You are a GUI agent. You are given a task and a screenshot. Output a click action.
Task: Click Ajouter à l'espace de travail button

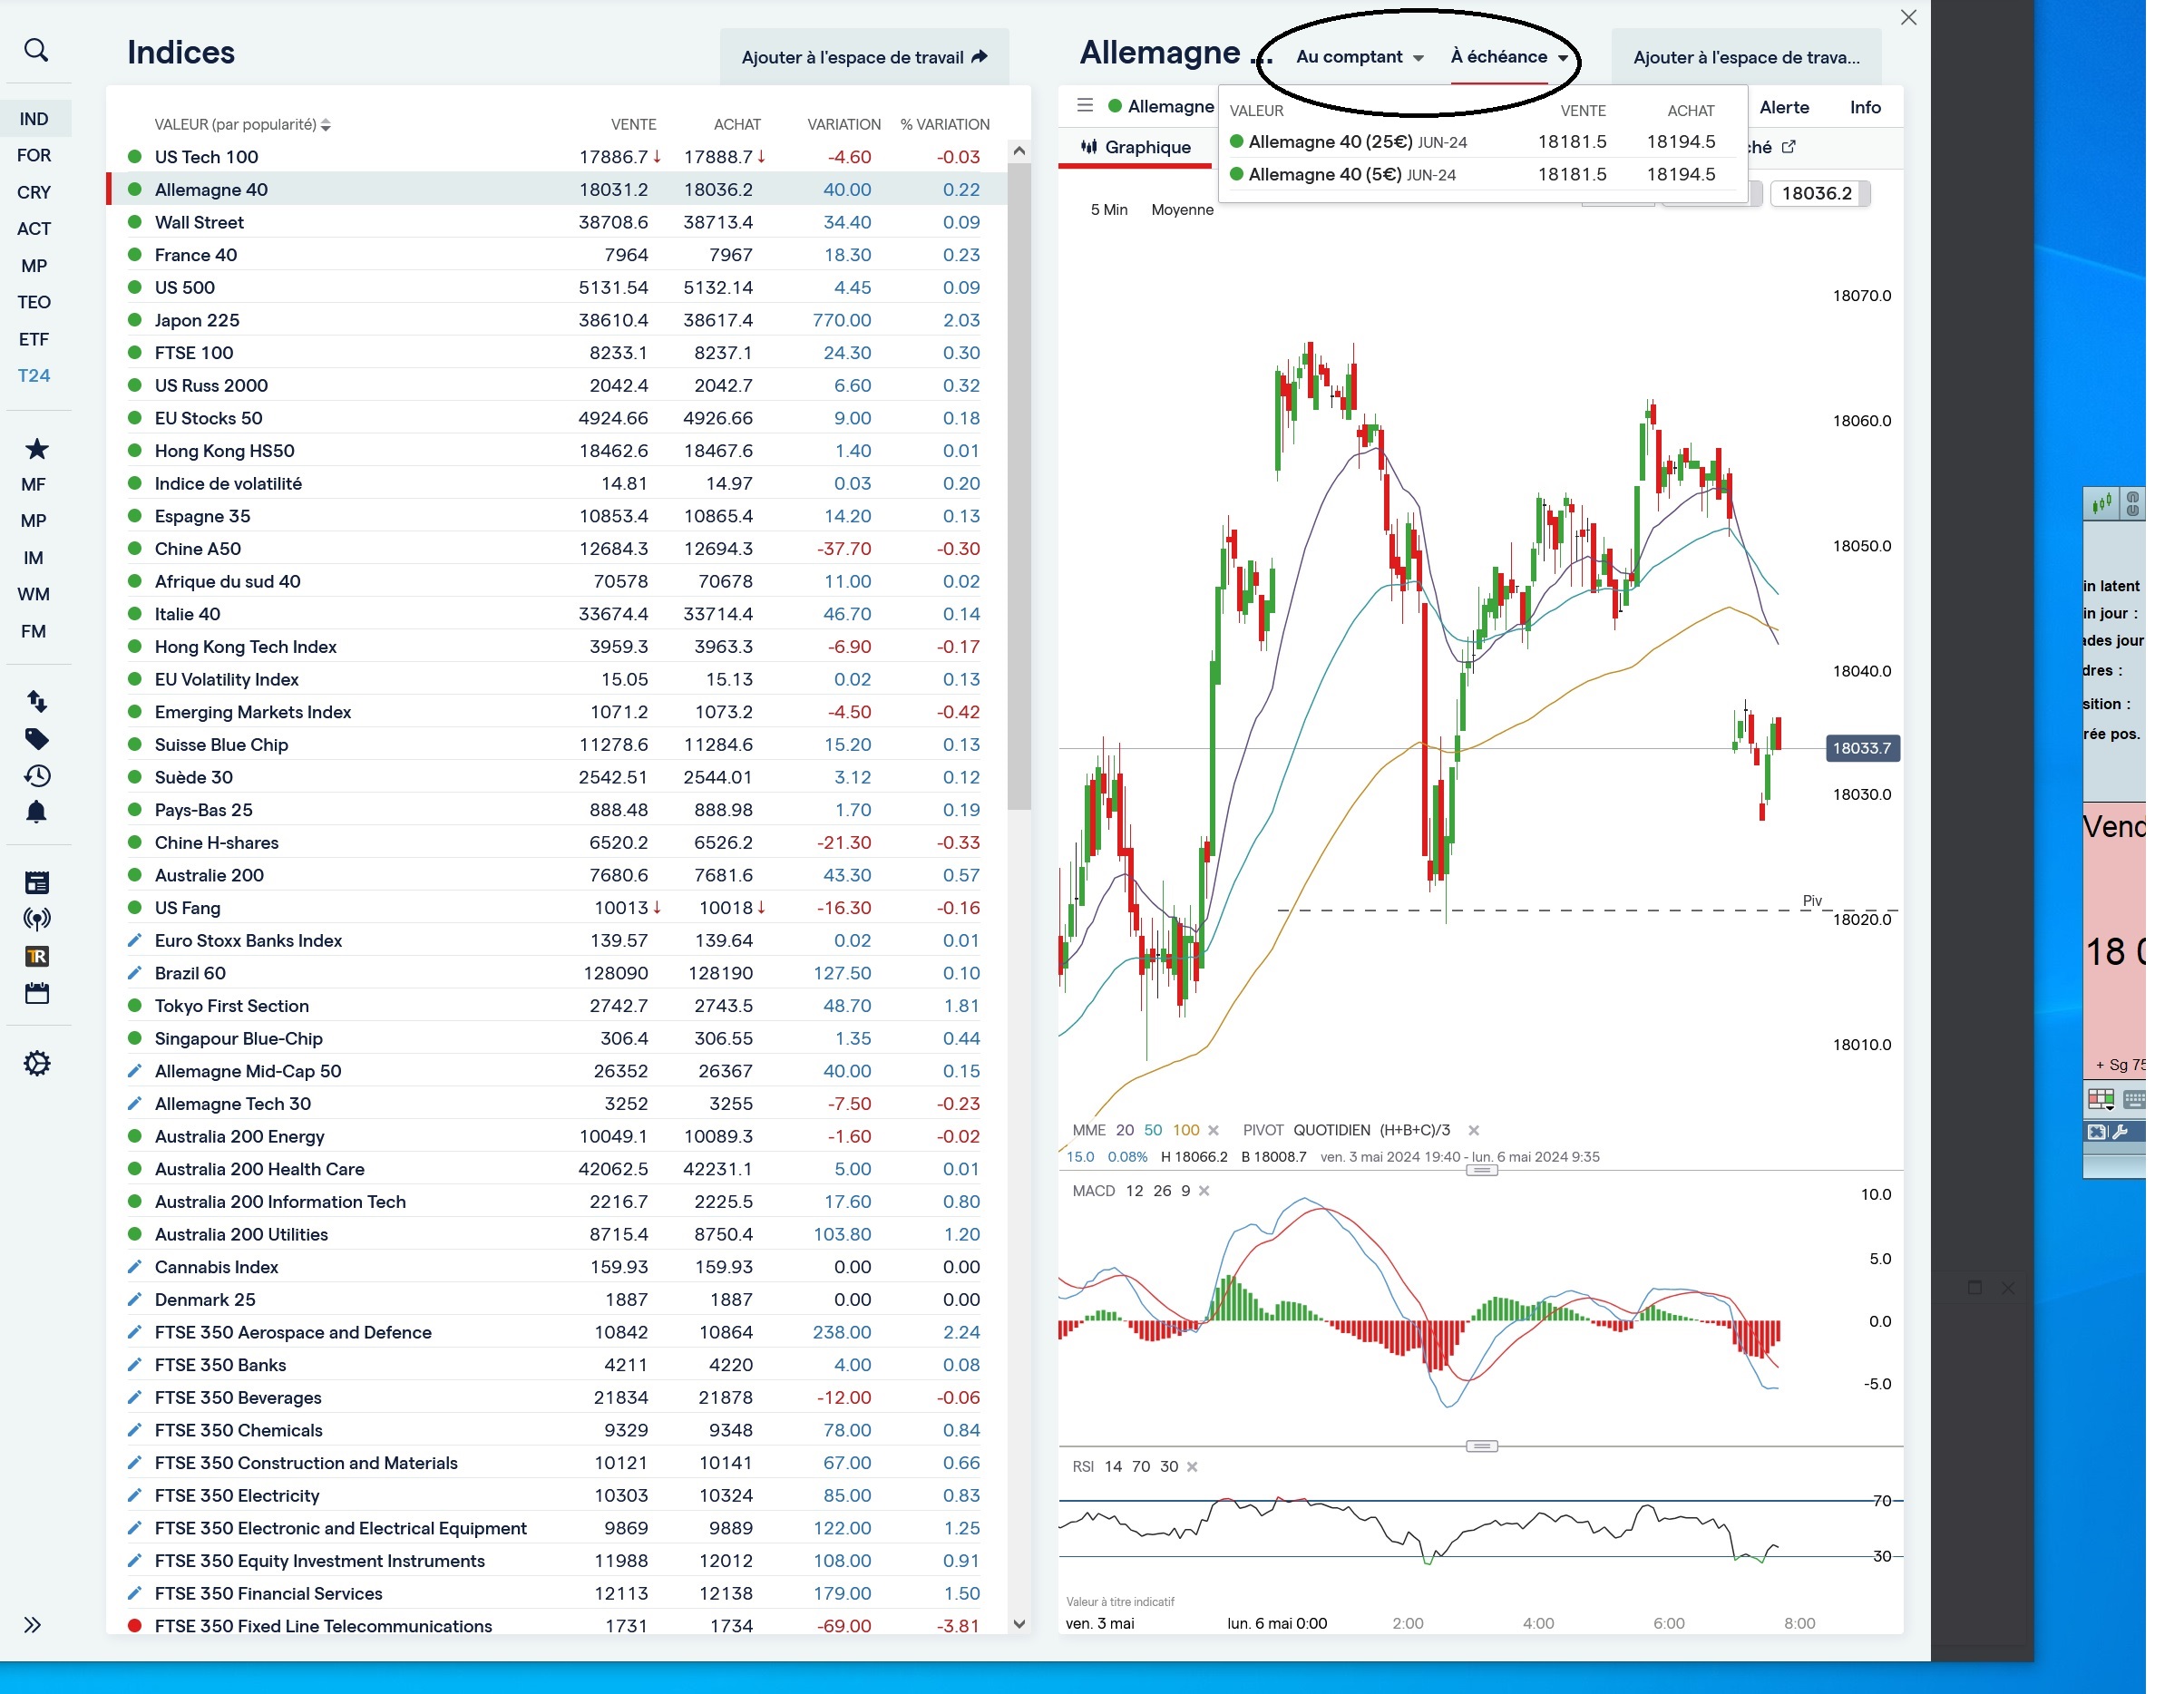point(864,57)
